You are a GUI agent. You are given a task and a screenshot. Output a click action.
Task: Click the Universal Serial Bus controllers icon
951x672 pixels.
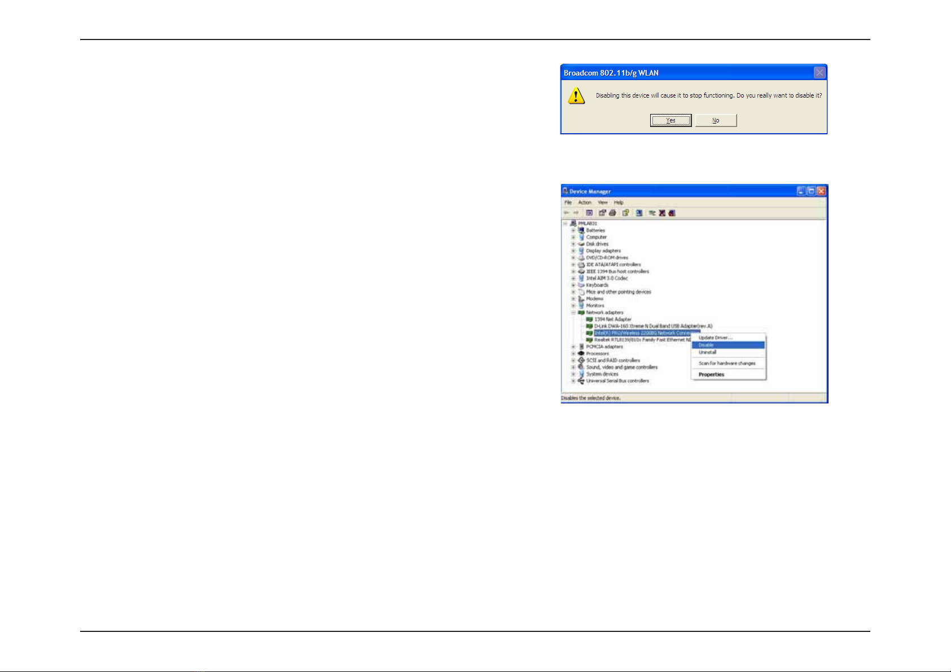point(581,381)
